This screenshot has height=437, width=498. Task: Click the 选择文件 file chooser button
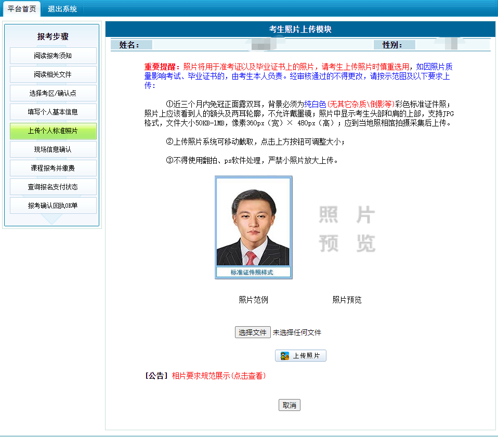tap(253, 332)
